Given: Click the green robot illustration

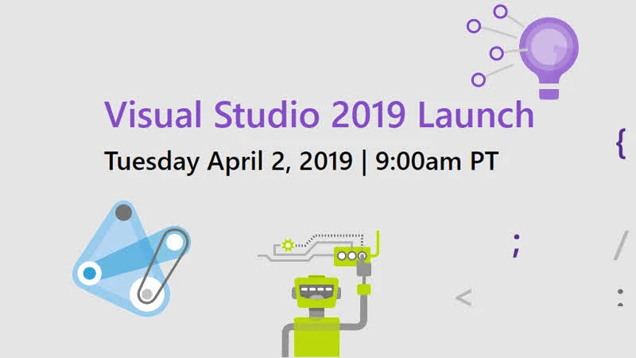Looking at the screenshot, I should (x=329, y=310).
